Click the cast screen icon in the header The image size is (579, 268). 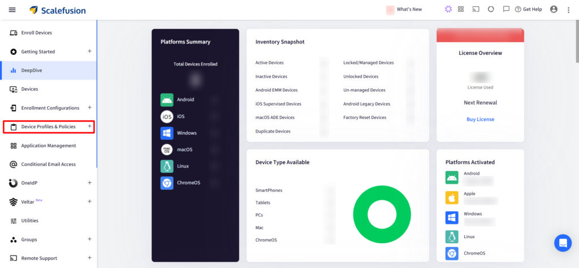pos(476,9)
